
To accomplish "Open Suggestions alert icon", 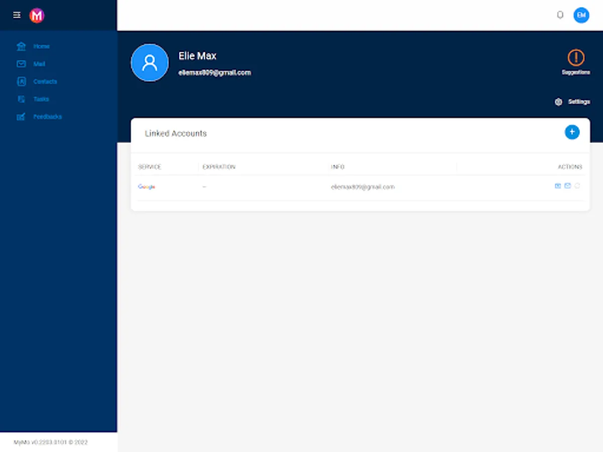I will point(576,57).
